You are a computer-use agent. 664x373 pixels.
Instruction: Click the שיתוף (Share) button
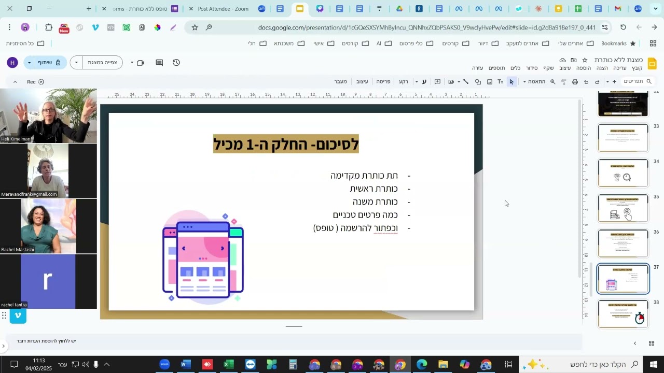pos(50,63)
